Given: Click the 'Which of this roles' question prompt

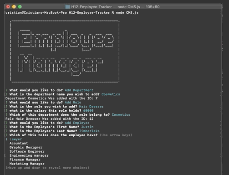Looking at the screenshot, I should (x=53, y=135).
